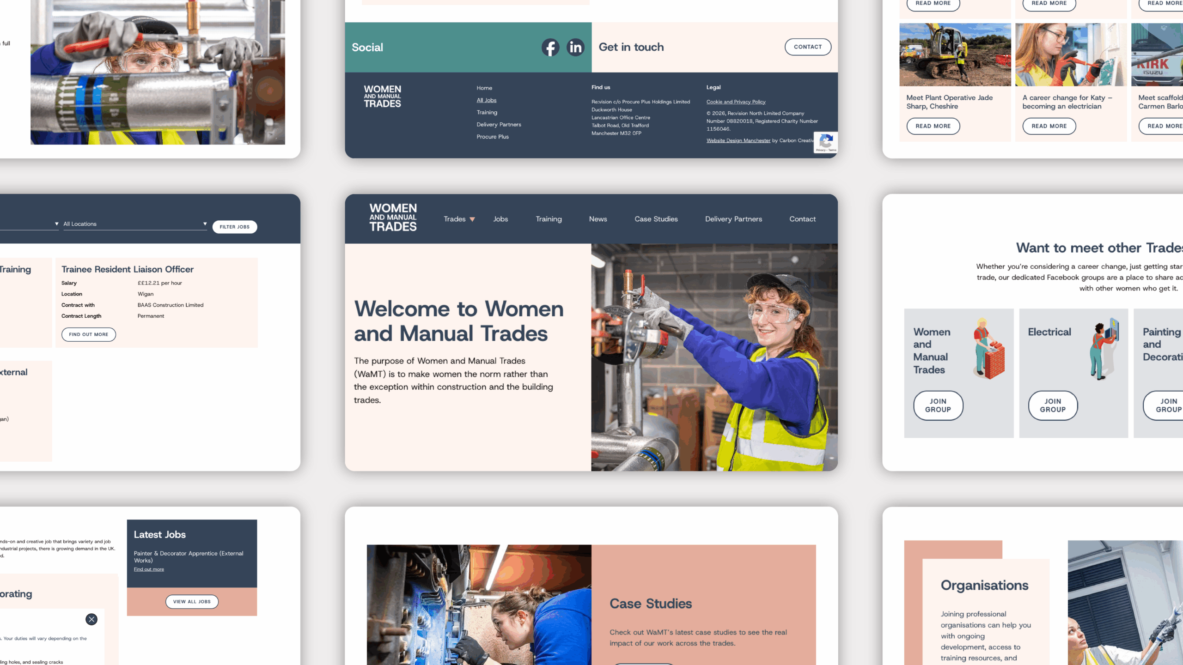Image resolution: width=1183 pixels, height=665 pixels.
Task: Click the CONTACT button beside Get in touch
Action: 808,47
